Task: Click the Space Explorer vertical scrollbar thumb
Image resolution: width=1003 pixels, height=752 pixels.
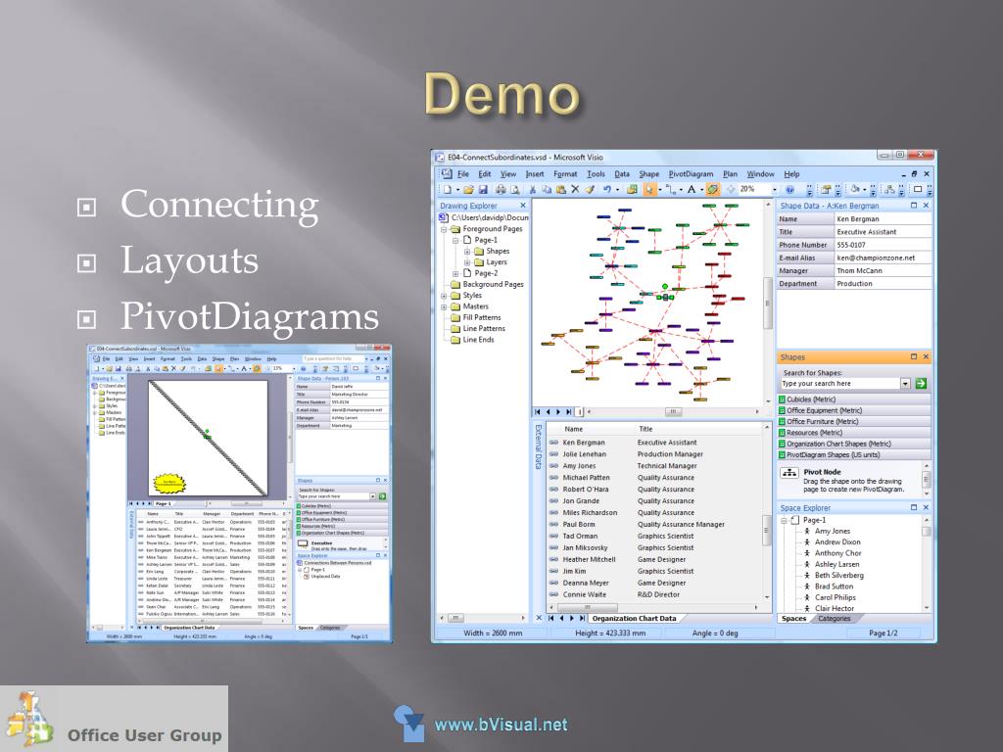Action: (926, 532)
